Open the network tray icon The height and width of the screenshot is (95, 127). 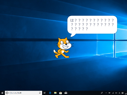coord(113,93)
